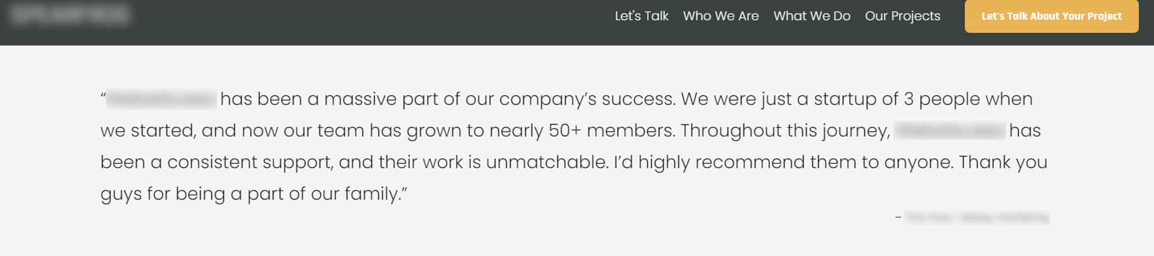Navigate to Our Projects
Screen dimensions: 1154x256
coord(902,16)
